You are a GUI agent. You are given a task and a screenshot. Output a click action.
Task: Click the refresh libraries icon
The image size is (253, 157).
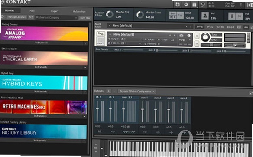2,17
